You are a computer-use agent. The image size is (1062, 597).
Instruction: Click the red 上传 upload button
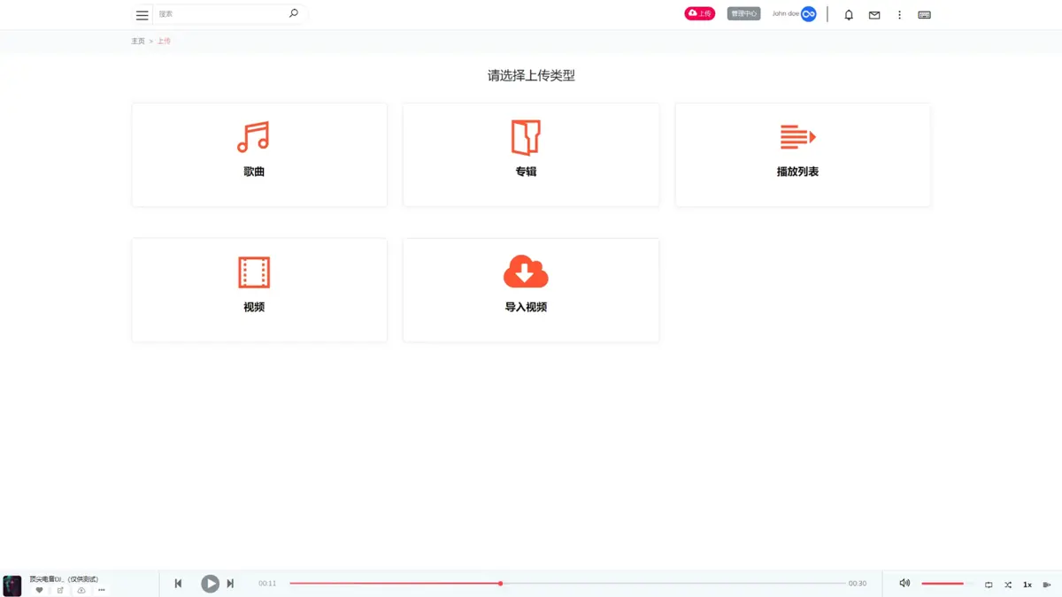click(x=699, y=14)
